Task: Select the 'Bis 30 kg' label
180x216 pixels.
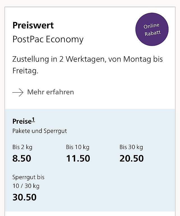Action: (131, 147)
